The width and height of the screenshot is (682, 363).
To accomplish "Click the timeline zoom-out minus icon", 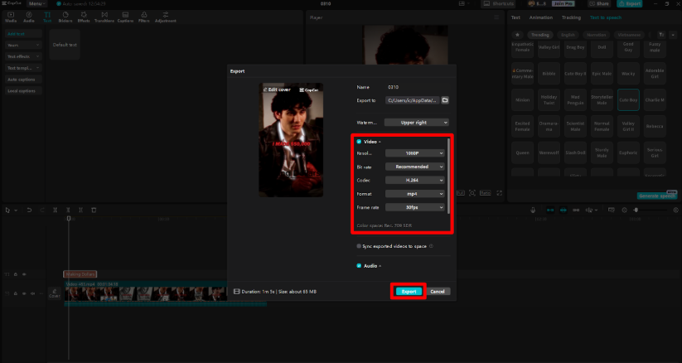I will [624, 210].
